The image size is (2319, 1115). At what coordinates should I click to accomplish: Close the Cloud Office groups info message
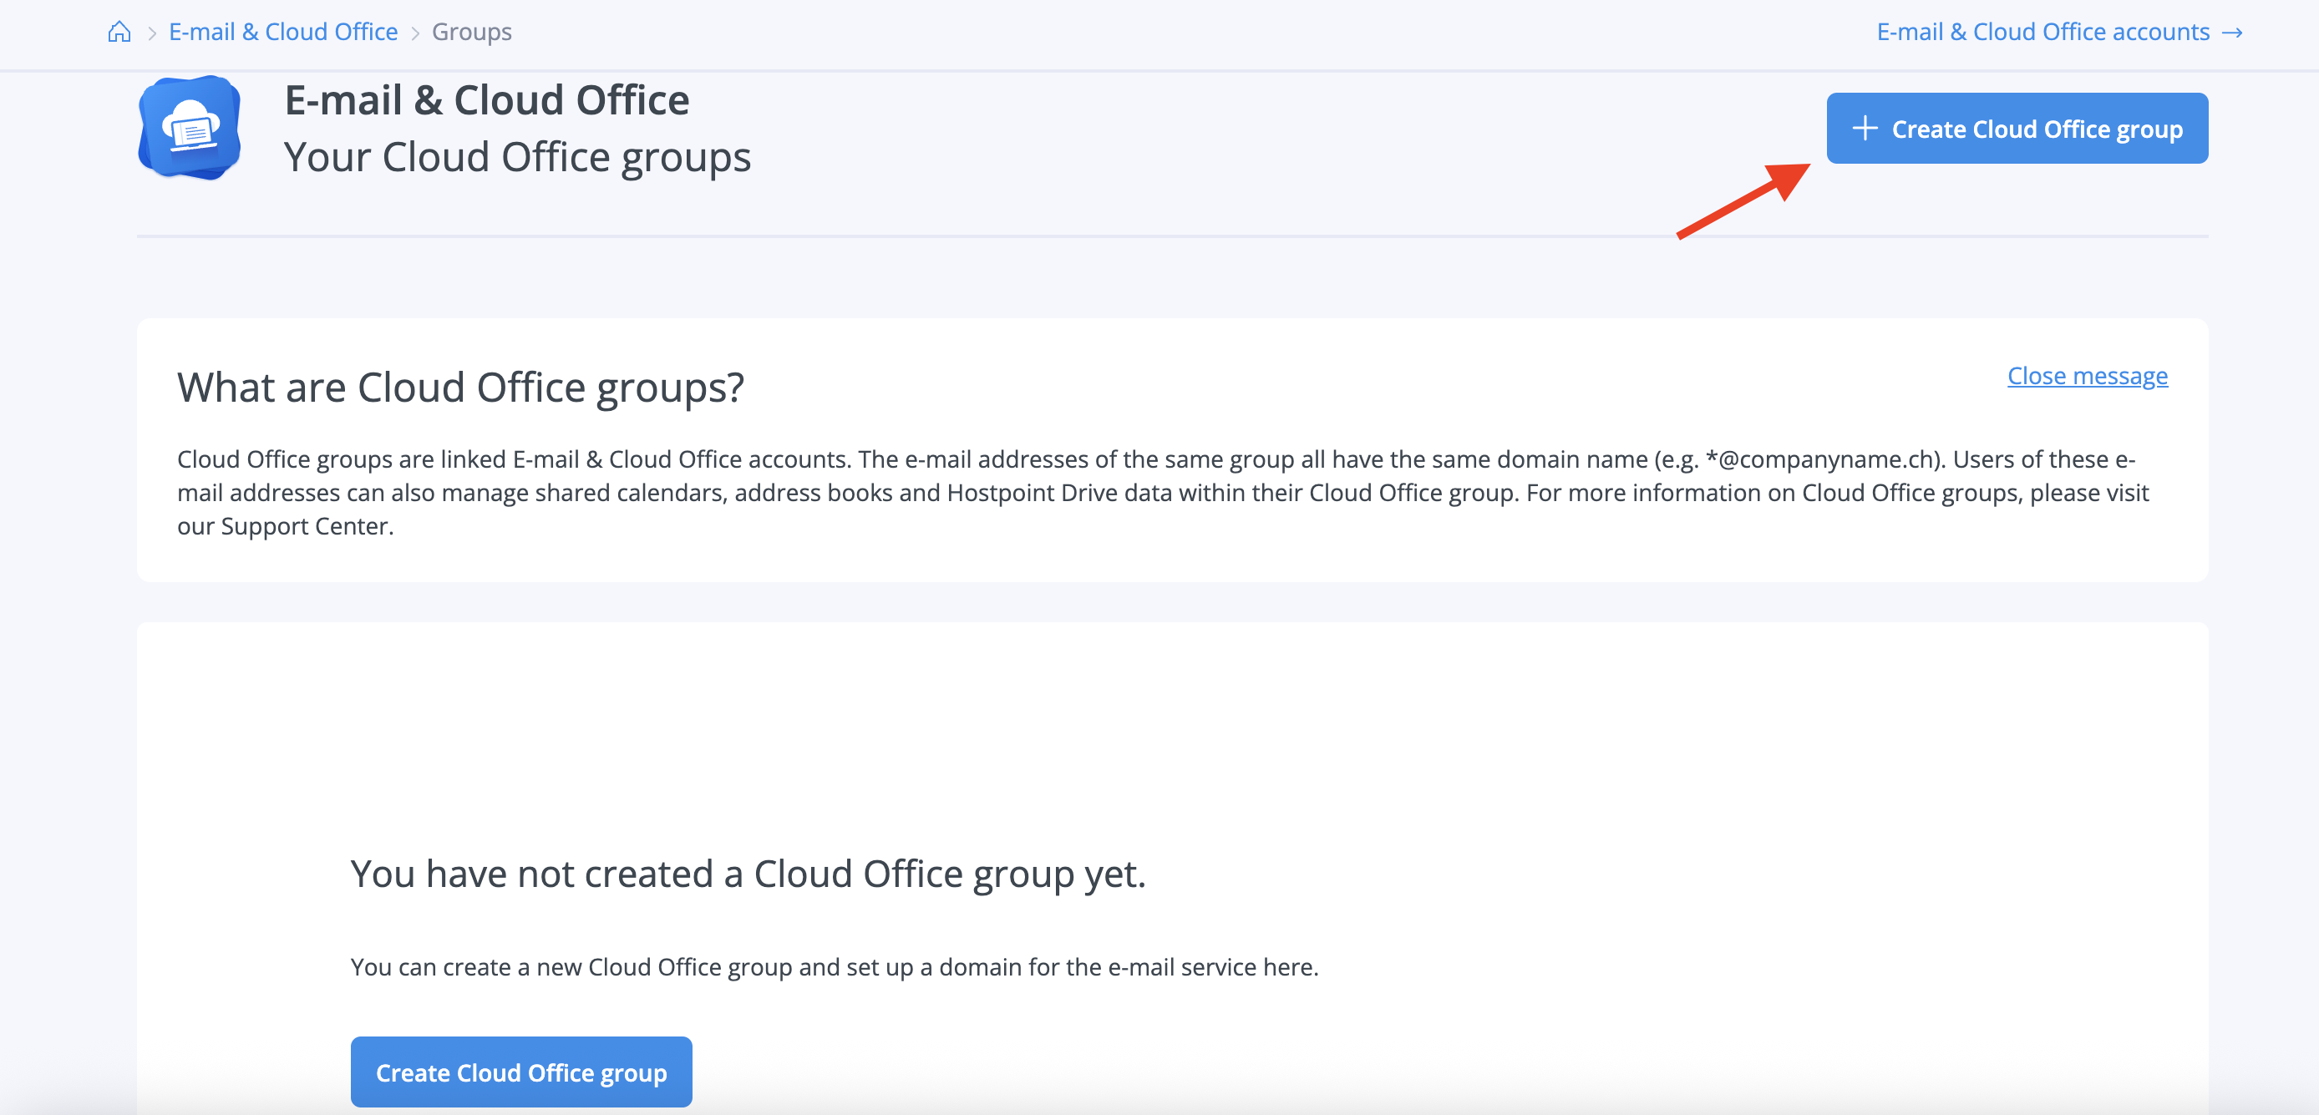[x=2087, y=375]
